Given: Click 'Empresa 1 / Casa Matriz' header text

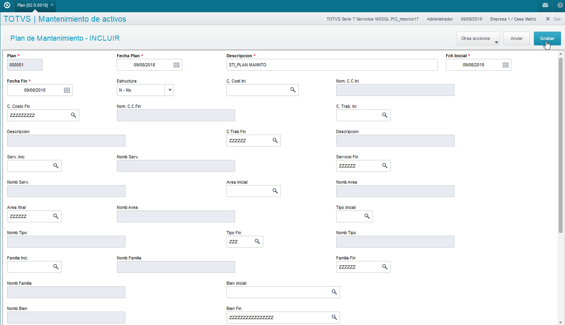Looking at the screenshot, I should 513,19.
